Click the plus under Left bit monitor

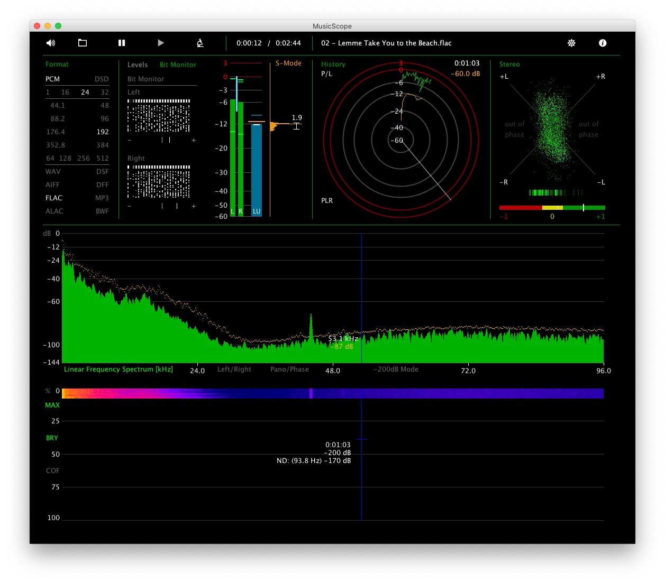(x=194, y=140)
